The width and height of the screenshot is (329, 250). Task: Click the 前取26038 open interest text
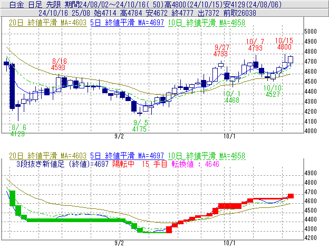coord(239,13)
